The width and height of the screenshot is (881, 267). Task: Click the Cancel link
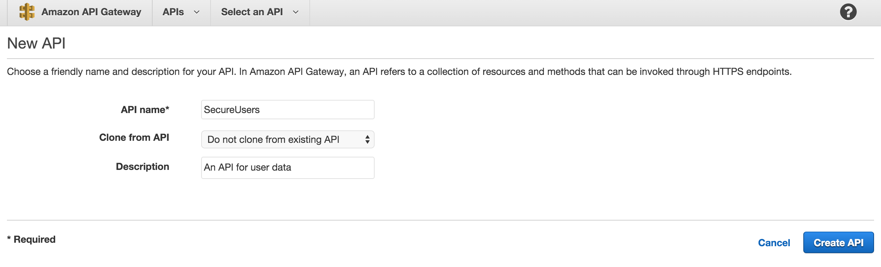[x=773, y=242]
